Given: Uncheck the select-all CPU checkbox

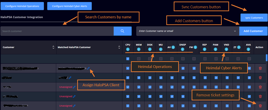Looking at the screenshot, I should tap(128, 59).
